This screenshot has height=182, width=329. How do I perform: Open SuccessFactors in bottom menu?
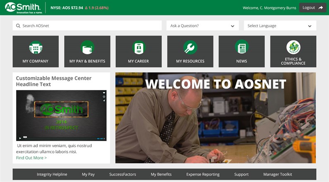point(122,174)
